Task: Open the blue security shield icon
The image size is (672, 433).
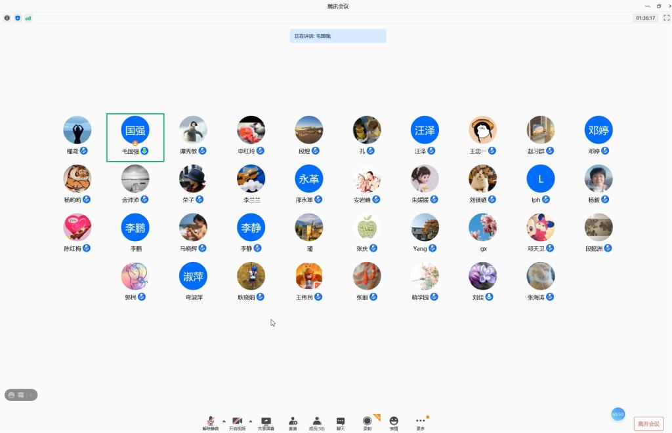Action: pyautogui.click(x=18, y=18)
